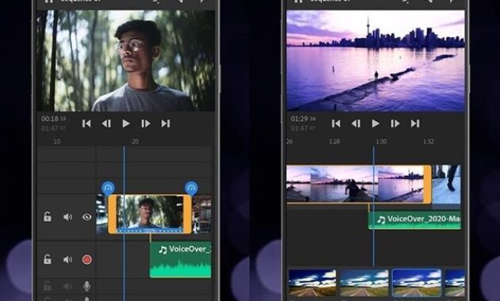The width and height of the screenshot is (500, 301).
Task: Grab the right orange trim handle on left phone
Action: coord(187,214)
